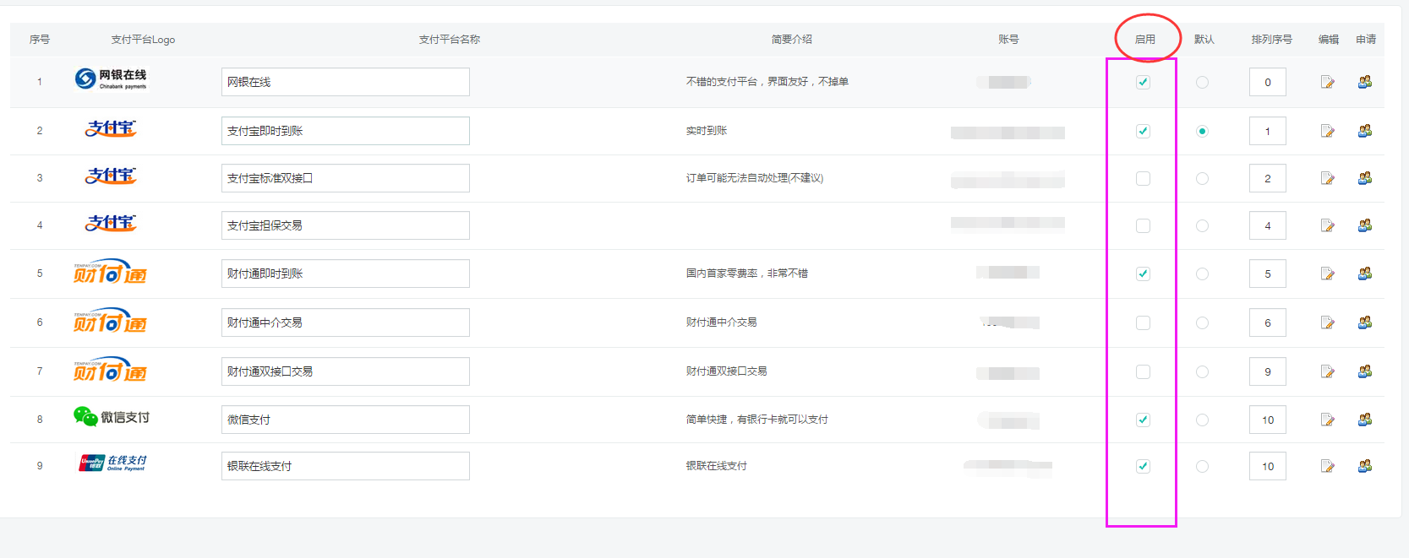Click apply icon for 网银在线 row

click(x=1364, y=82)
